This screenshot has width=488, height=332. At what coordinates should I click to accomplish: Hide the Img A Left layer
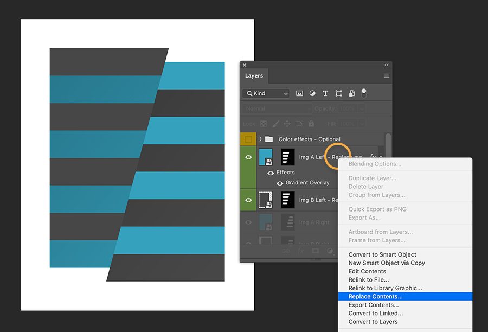[x=248, y=157]
